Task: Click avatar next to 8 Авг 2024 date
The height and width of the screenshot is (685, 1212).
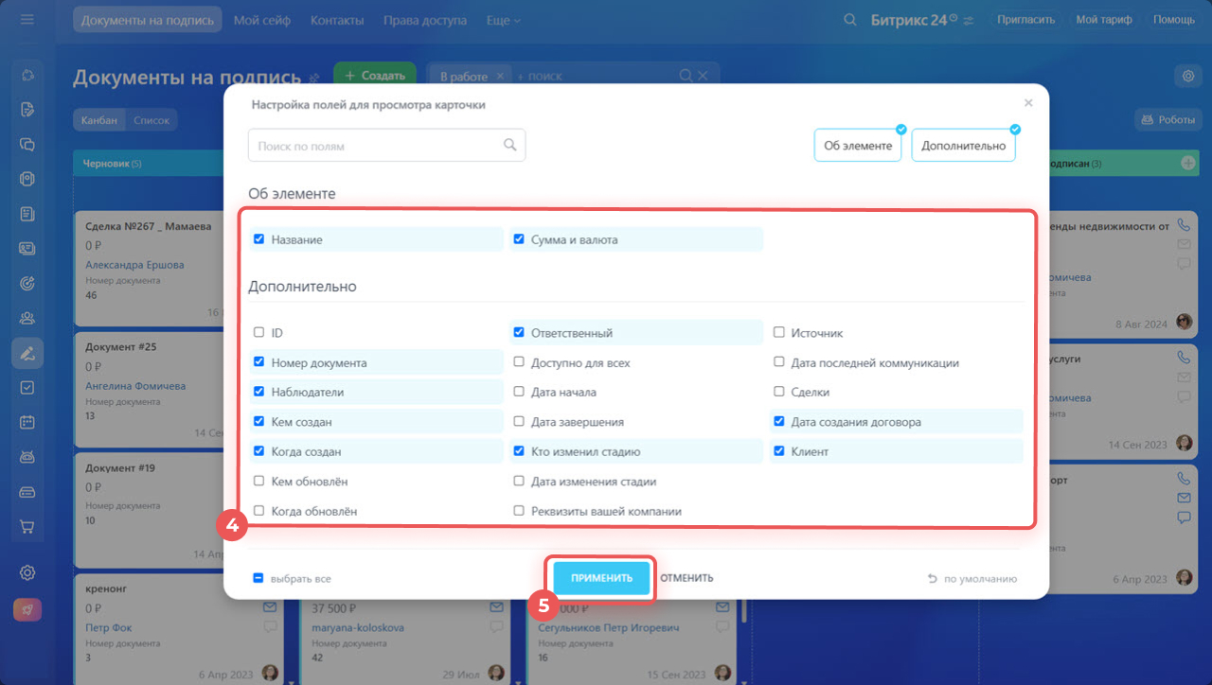Action: coord(1185,323)
